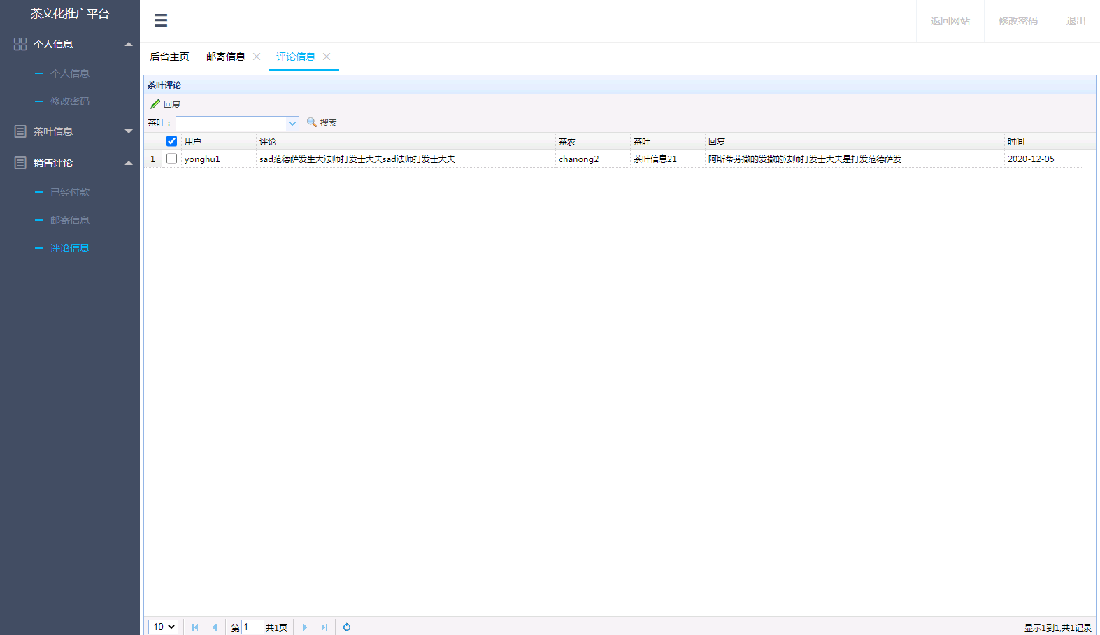Click 退出 logout link

[x=1076, y=21]
